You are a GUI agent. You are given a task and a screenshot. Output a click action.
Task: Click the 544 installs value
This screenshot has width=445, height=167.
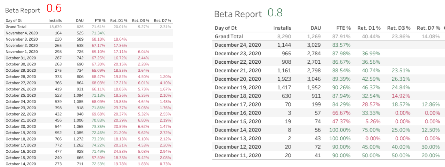pyautogui.click(x=58, y=127)
